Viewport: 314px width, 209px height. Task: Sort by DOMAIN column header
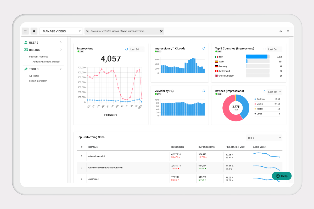[93, 147]
